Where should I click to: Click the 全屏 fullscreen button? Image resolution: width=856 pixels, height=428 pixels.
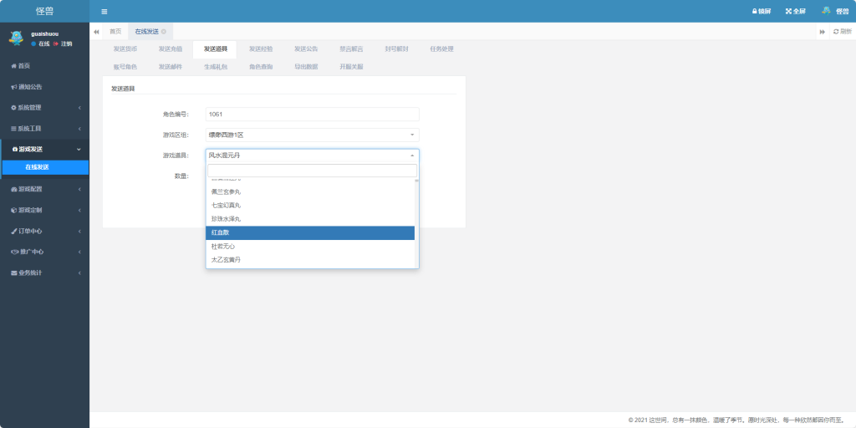796,11
